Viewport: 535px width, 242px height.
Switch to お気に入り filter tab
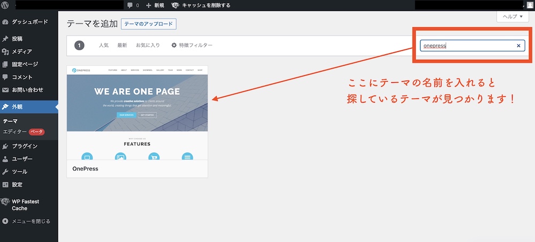pos(148,45)
